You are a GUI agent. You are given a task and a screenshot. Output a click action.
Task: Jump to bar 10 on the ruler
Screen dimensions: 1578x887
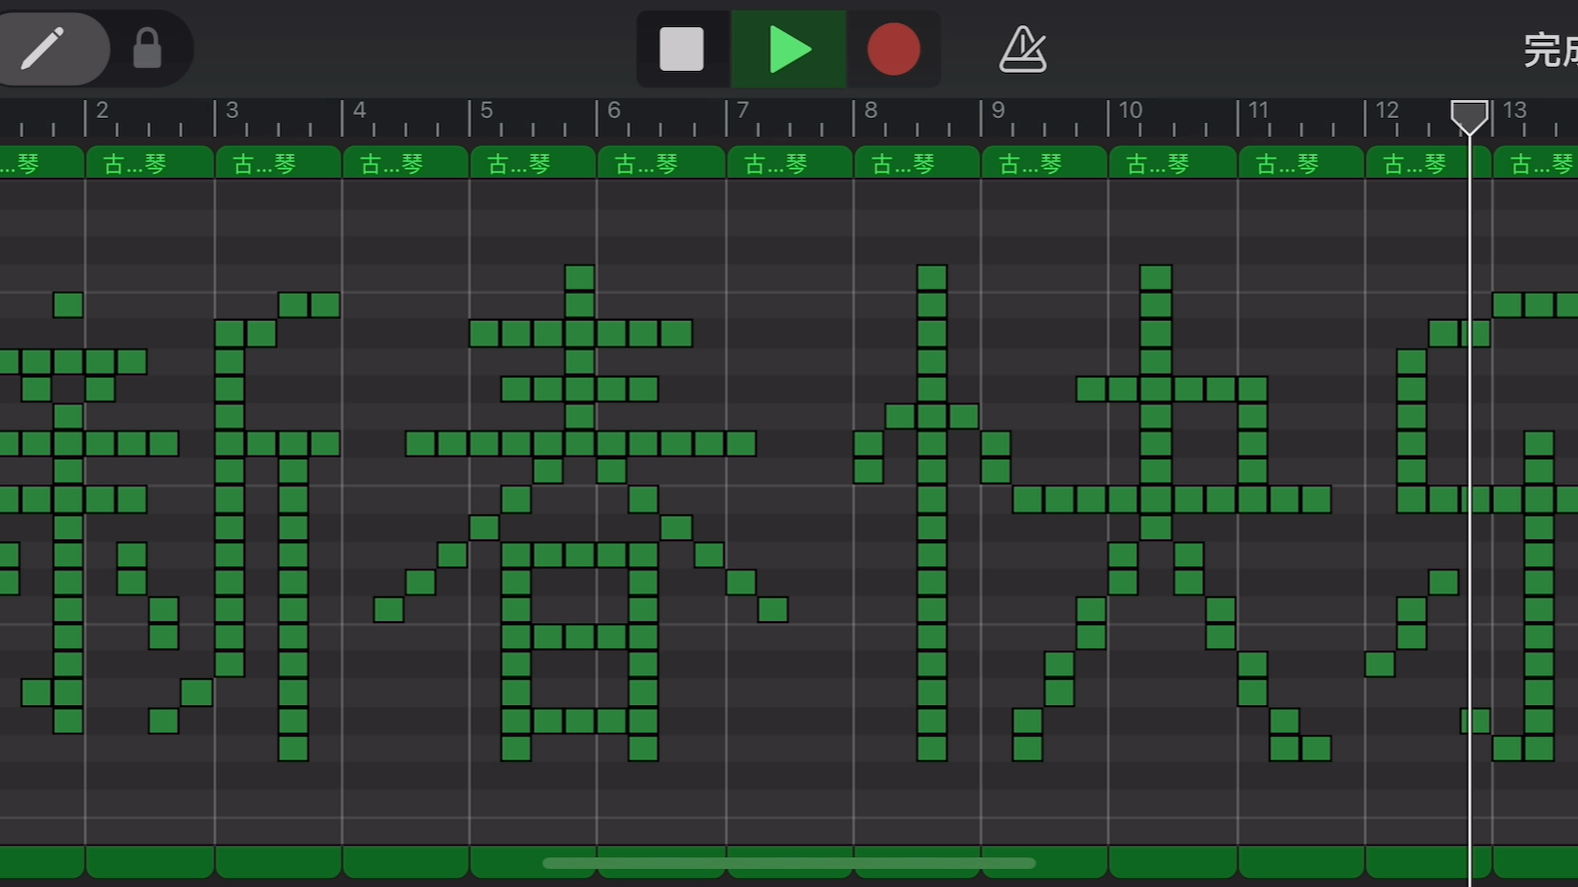1130,110
